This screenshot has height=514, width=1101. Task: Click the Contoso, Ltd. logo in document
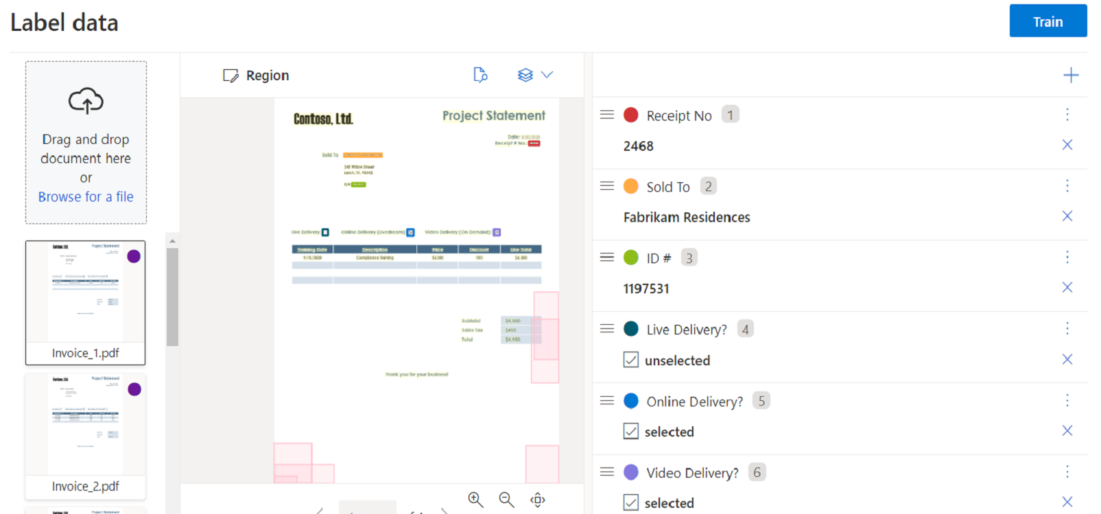[x=323, y=119]
